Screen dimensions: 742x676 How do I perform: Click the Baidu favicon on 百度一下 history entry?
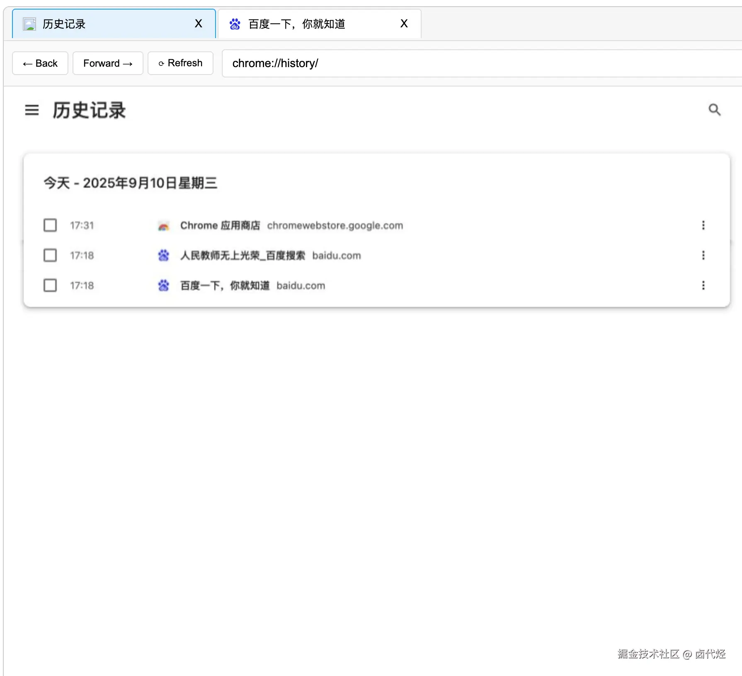(163, 285)
